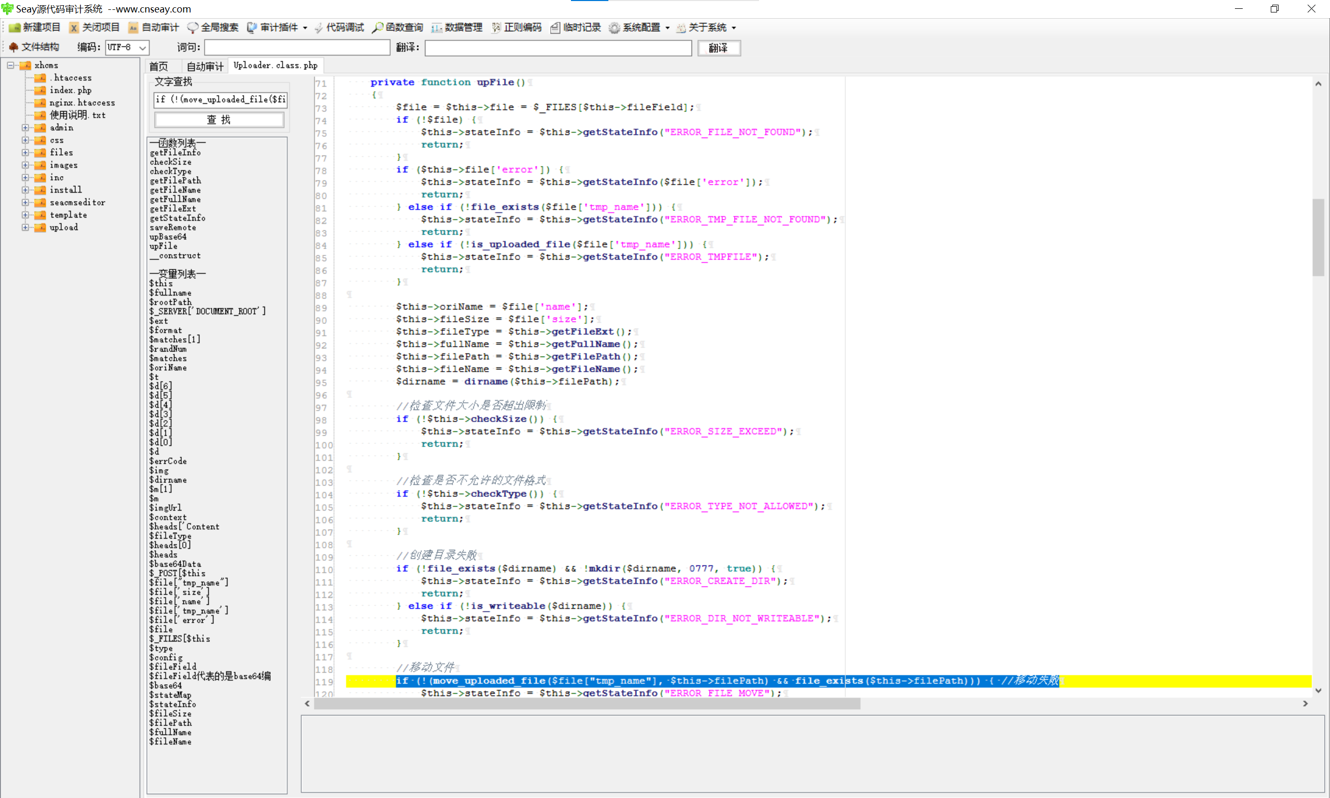Click the 新建项目 (New Project) toolbar icon

[x=35, y=28]
